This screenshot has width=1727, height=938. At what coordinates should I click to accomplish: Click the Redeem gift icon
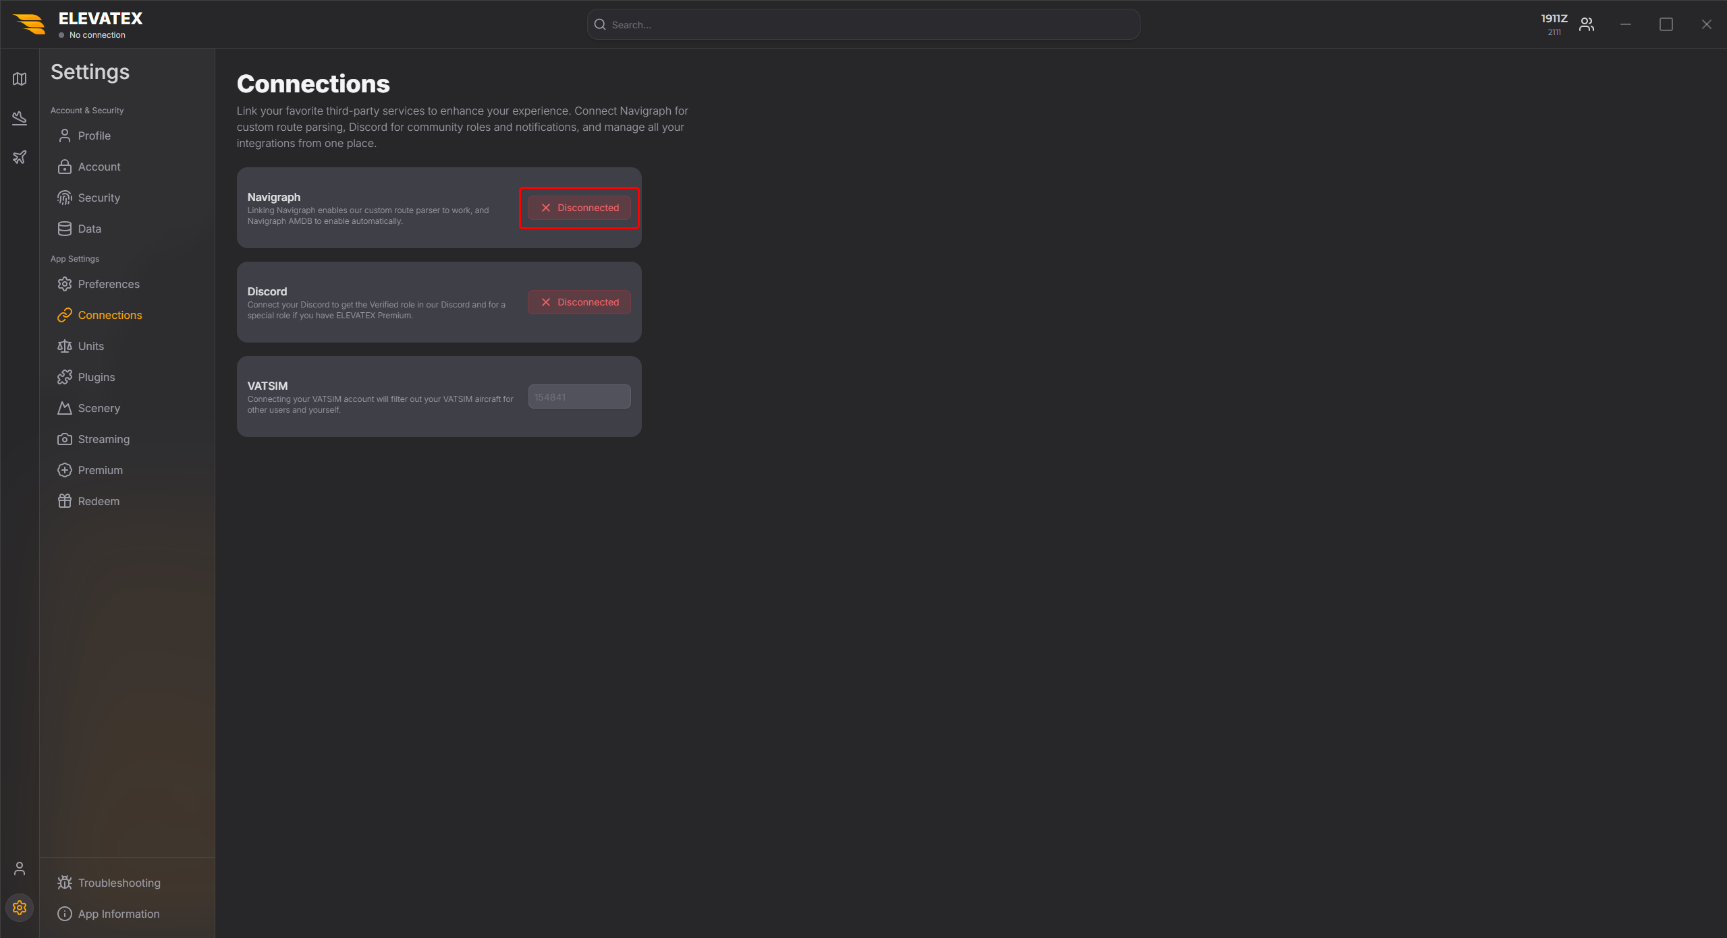65,501
